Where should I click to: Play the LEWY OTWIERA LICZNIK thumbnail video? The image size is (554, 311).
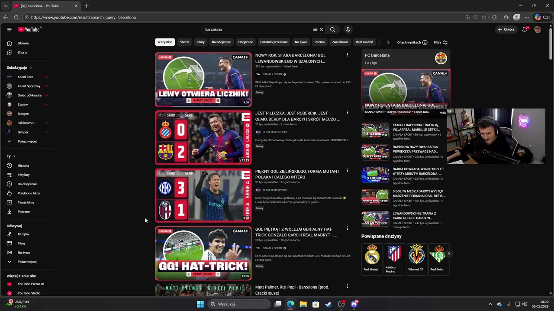(203, 79)
